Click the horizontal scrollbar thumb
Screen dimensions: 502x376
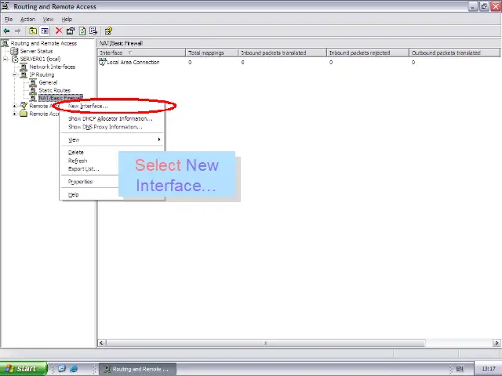coord(265,343)
